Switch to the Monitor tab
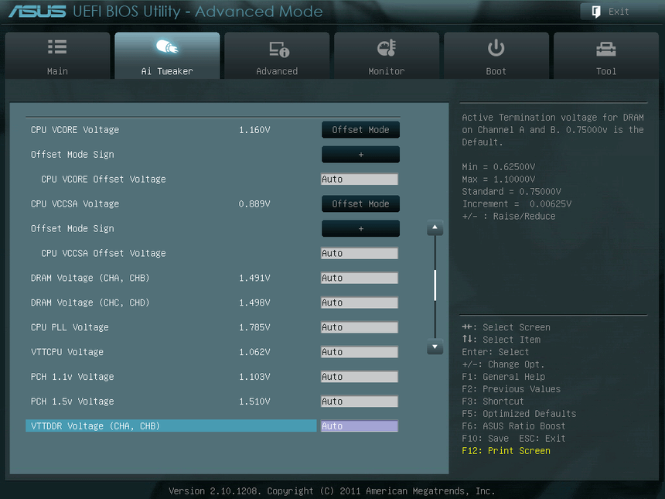The width and height of the screenshot is (665, 499). (386, 55)
